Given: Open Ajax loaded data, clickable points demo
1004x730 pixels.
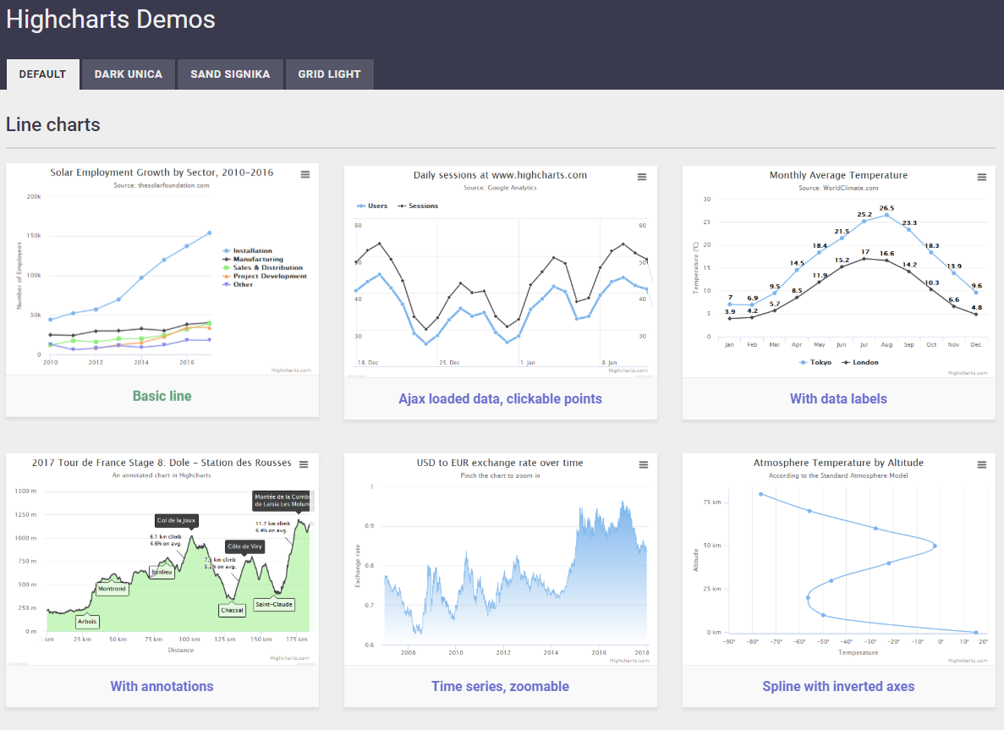Looking at the screenshot, I should [500, 398].
